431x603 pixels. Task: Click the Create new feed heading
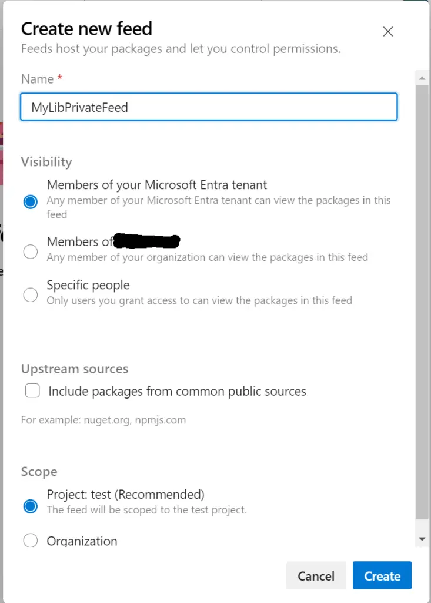point(87,29)
